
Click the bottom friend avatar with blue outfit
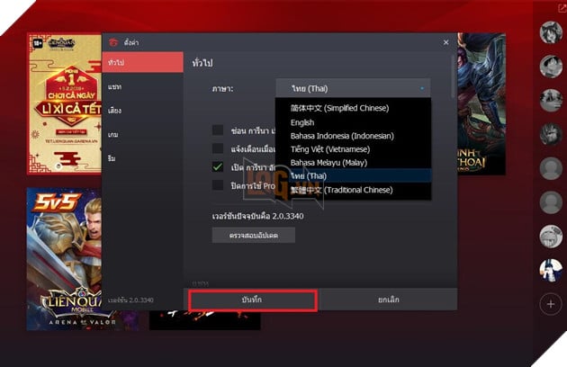click(550, 270)
